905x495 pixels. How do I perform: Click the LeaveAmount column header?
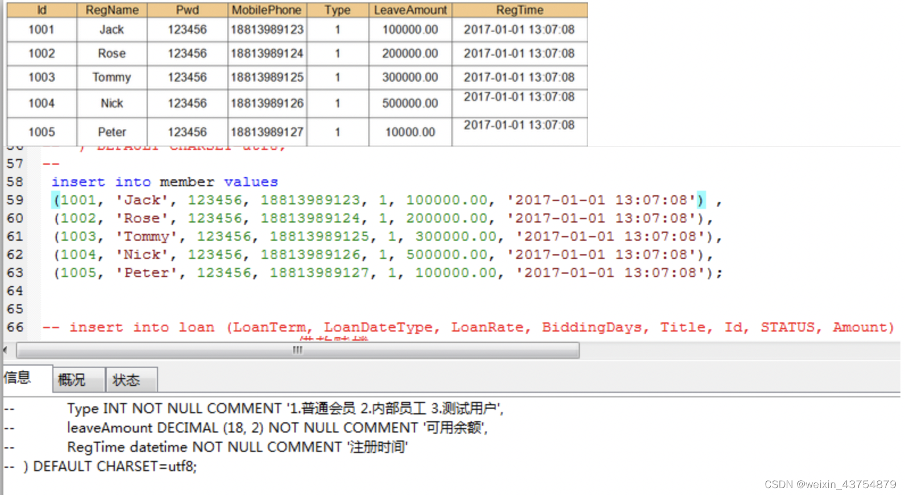410,10
